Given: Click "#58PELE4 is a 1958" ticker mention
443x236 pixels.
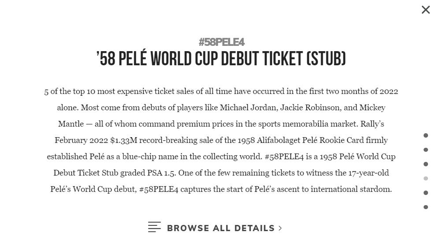Looking at the screenshot, I should tap(284, 157).
